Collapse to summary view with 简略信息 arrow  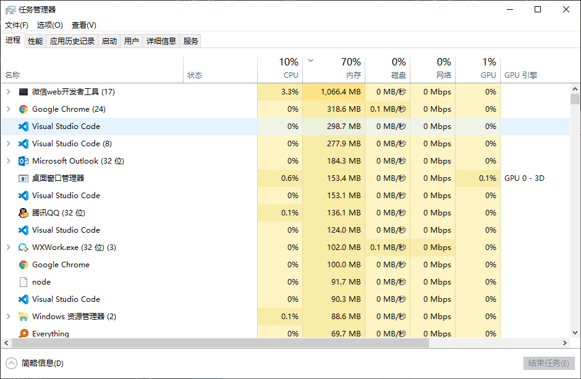coord(12,363)
